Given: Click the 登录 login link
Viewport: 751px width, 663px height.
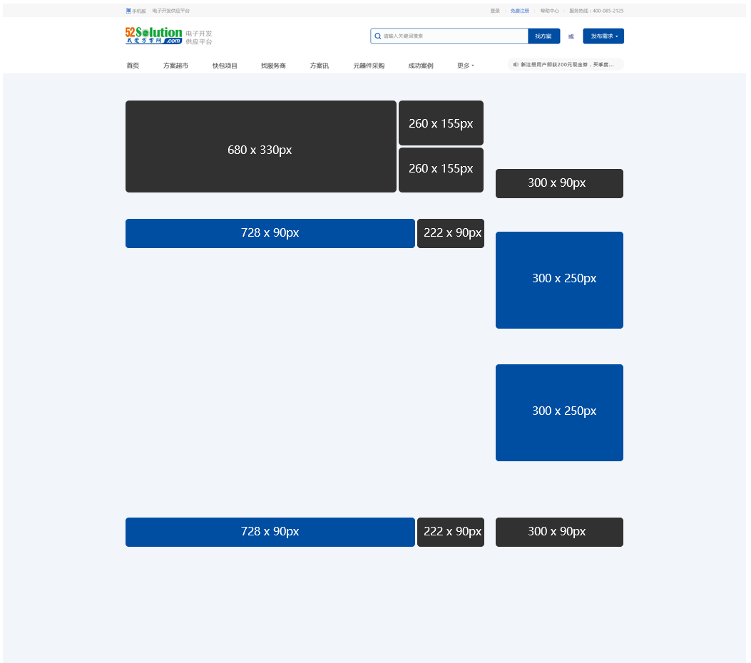Looking at the screenshot, I should tap(495, 11).
